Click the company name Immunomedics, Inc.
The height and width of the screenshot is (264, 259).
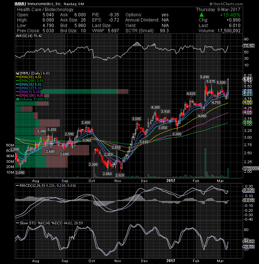pos(45,4)
